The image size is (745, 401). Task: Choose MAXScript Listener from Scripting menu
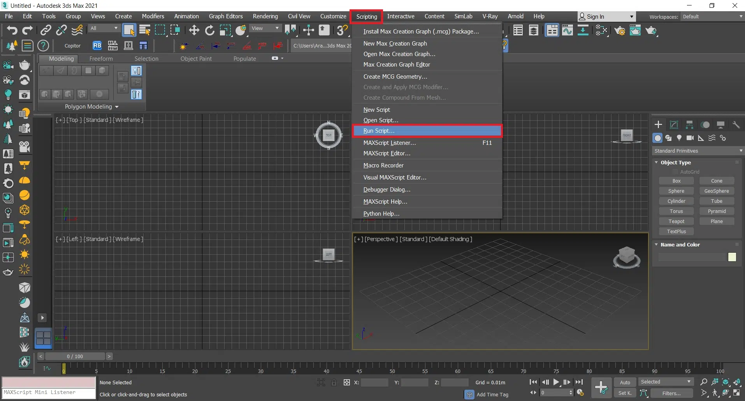tap(389, 143)
